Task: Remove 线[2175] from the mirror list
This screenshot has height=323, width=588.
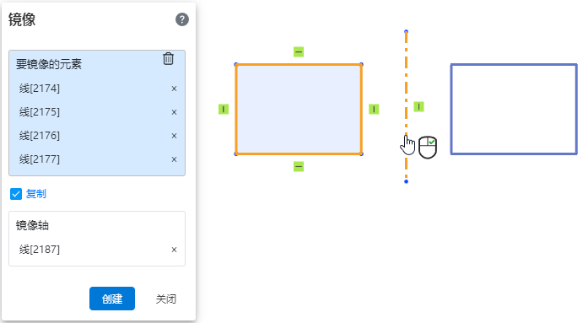Action: click(174, 112)
